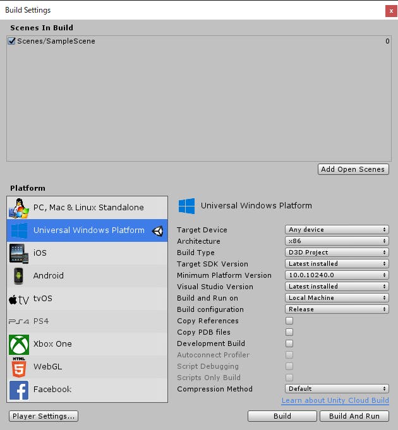Image resolution: width=398 pixels, height=430 pixels.
Task: Click the iOS devices platform icon
Action: [19, 253]
